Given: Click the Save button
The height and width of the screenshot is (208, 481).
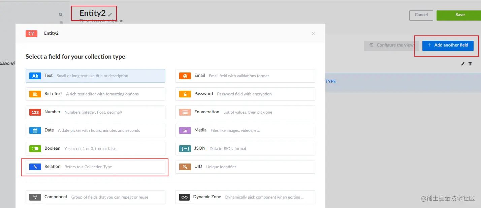Looking at the screenshot, I should [x=459, y=15].
